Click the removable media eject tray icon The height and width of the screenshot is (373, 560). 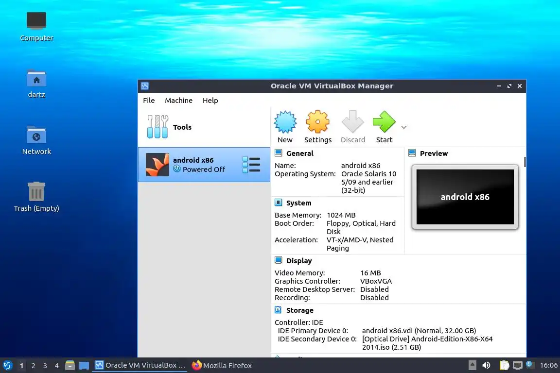coord(472,365)
